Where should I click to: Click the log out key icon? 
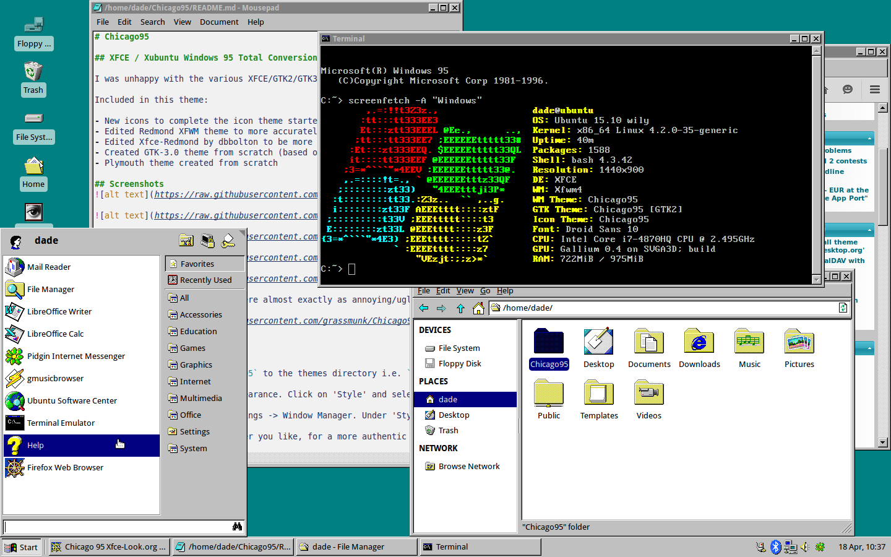(228, 241)
